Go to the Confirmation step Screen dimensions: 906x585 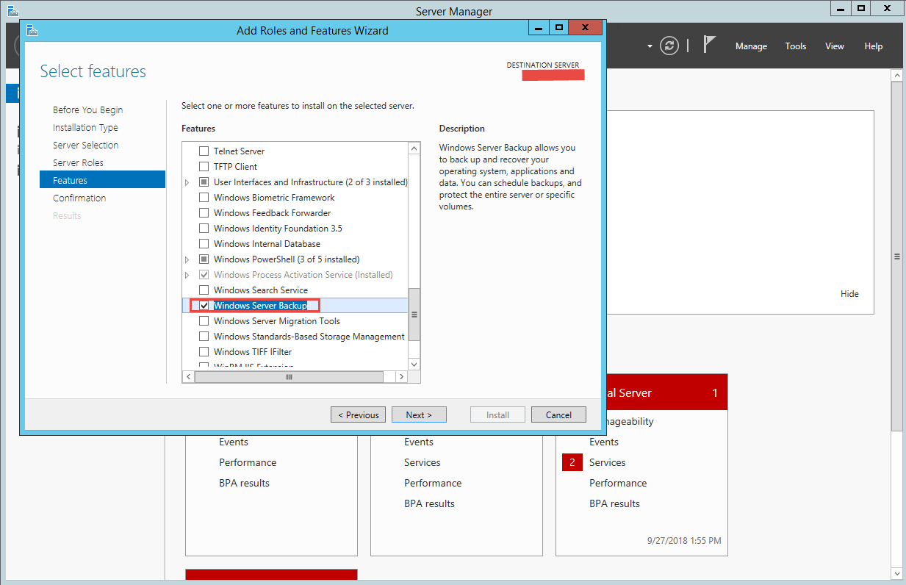79,198
